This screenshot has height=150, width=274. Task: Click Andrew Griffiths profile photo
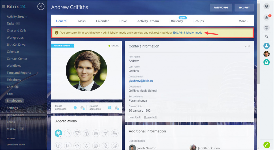[86, 70]
